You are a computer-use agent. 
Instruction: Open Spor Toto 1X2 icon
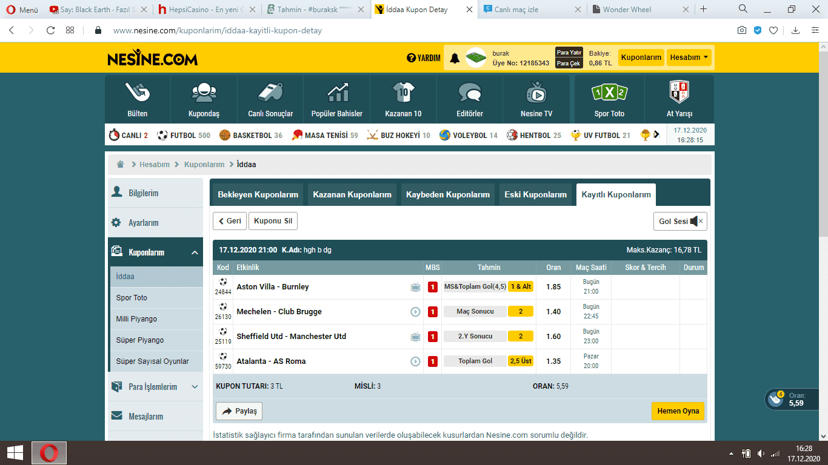609,92
